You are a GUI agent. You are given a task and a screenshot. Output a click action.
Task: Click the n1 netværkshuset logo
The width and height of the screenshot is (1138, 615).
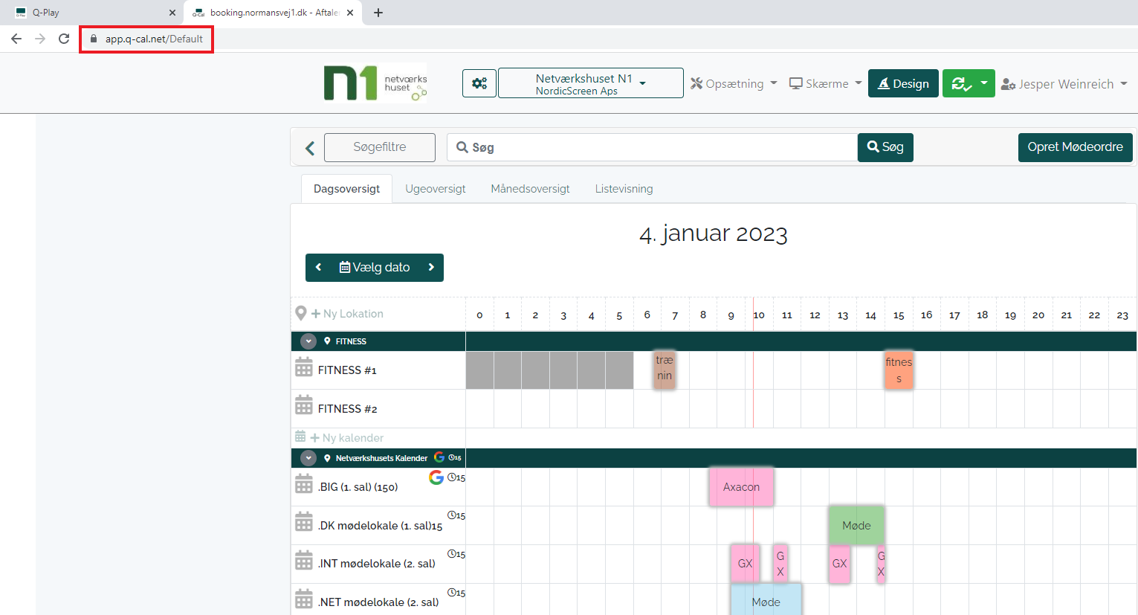[x=375, y=83]
